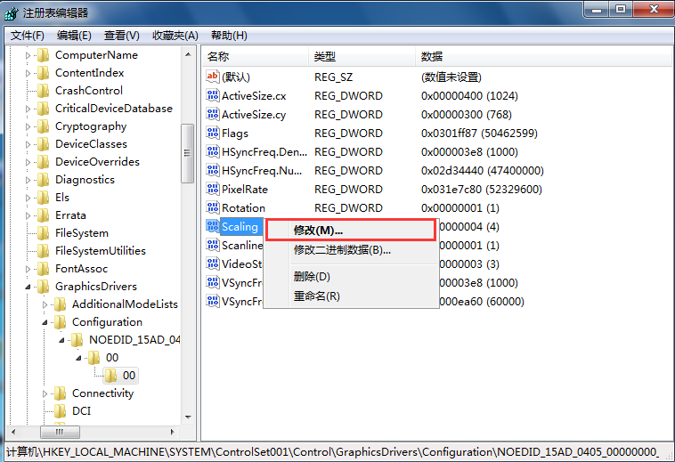Collapse the GraphicsDrivers tree node
The image size is (675, 462).
28,287
